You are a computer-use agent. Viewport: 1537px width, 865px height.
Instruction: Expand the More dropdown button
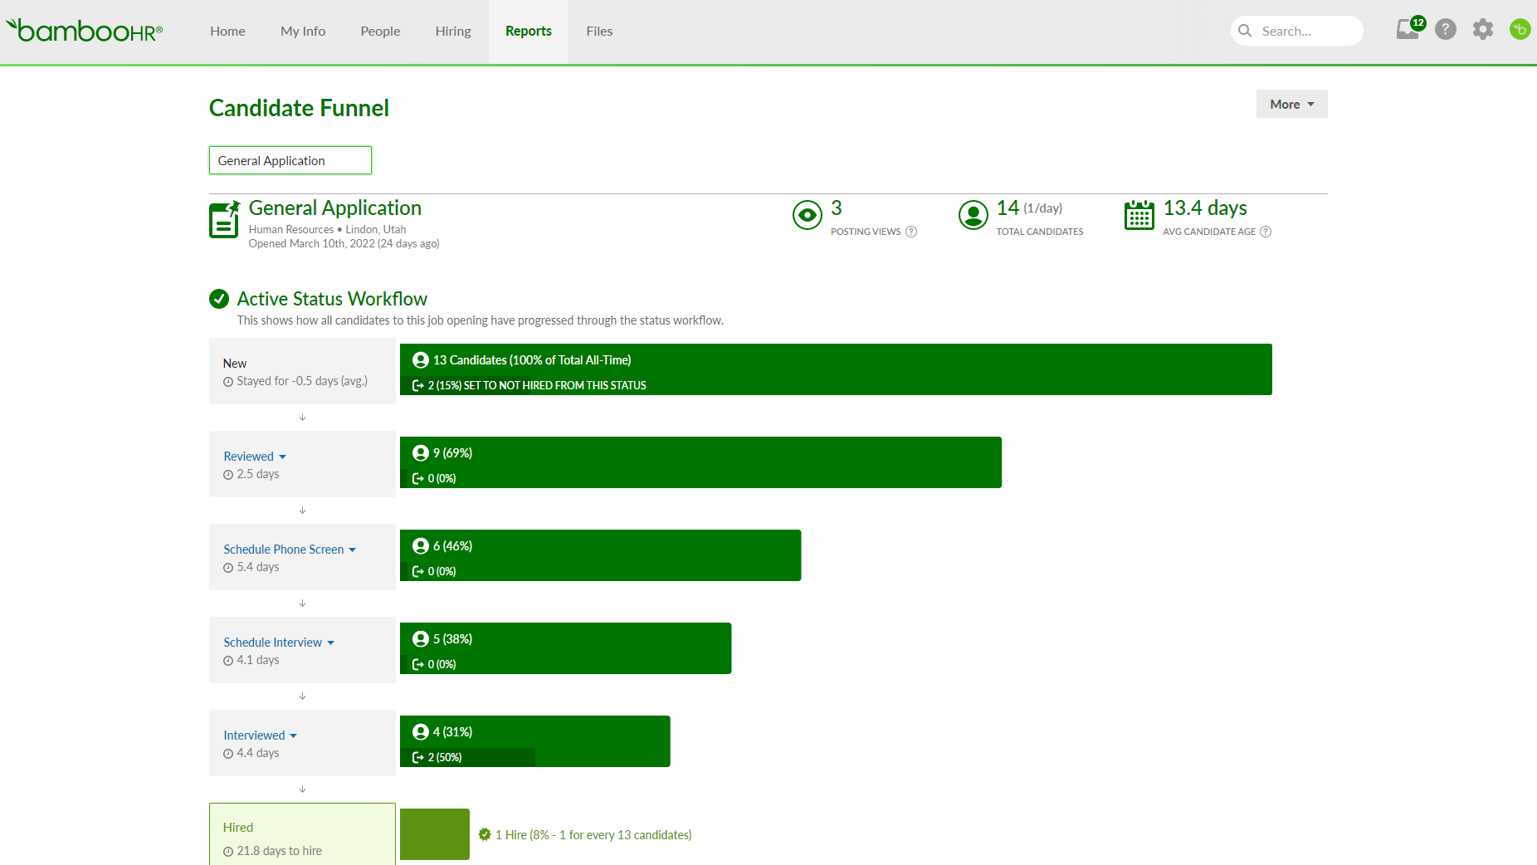1291,104
